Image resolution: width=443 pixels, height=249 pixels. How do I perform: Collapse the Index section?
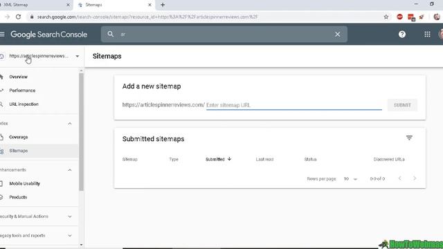pyautogui.click(x=69, y=124)
